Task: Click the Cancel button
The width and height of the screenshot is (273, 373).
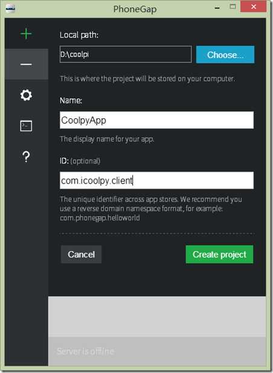Action: tap(81, 254)
